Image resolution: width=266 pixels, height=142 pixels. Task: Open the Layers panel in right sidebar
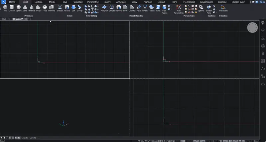(x=263, y=46)
